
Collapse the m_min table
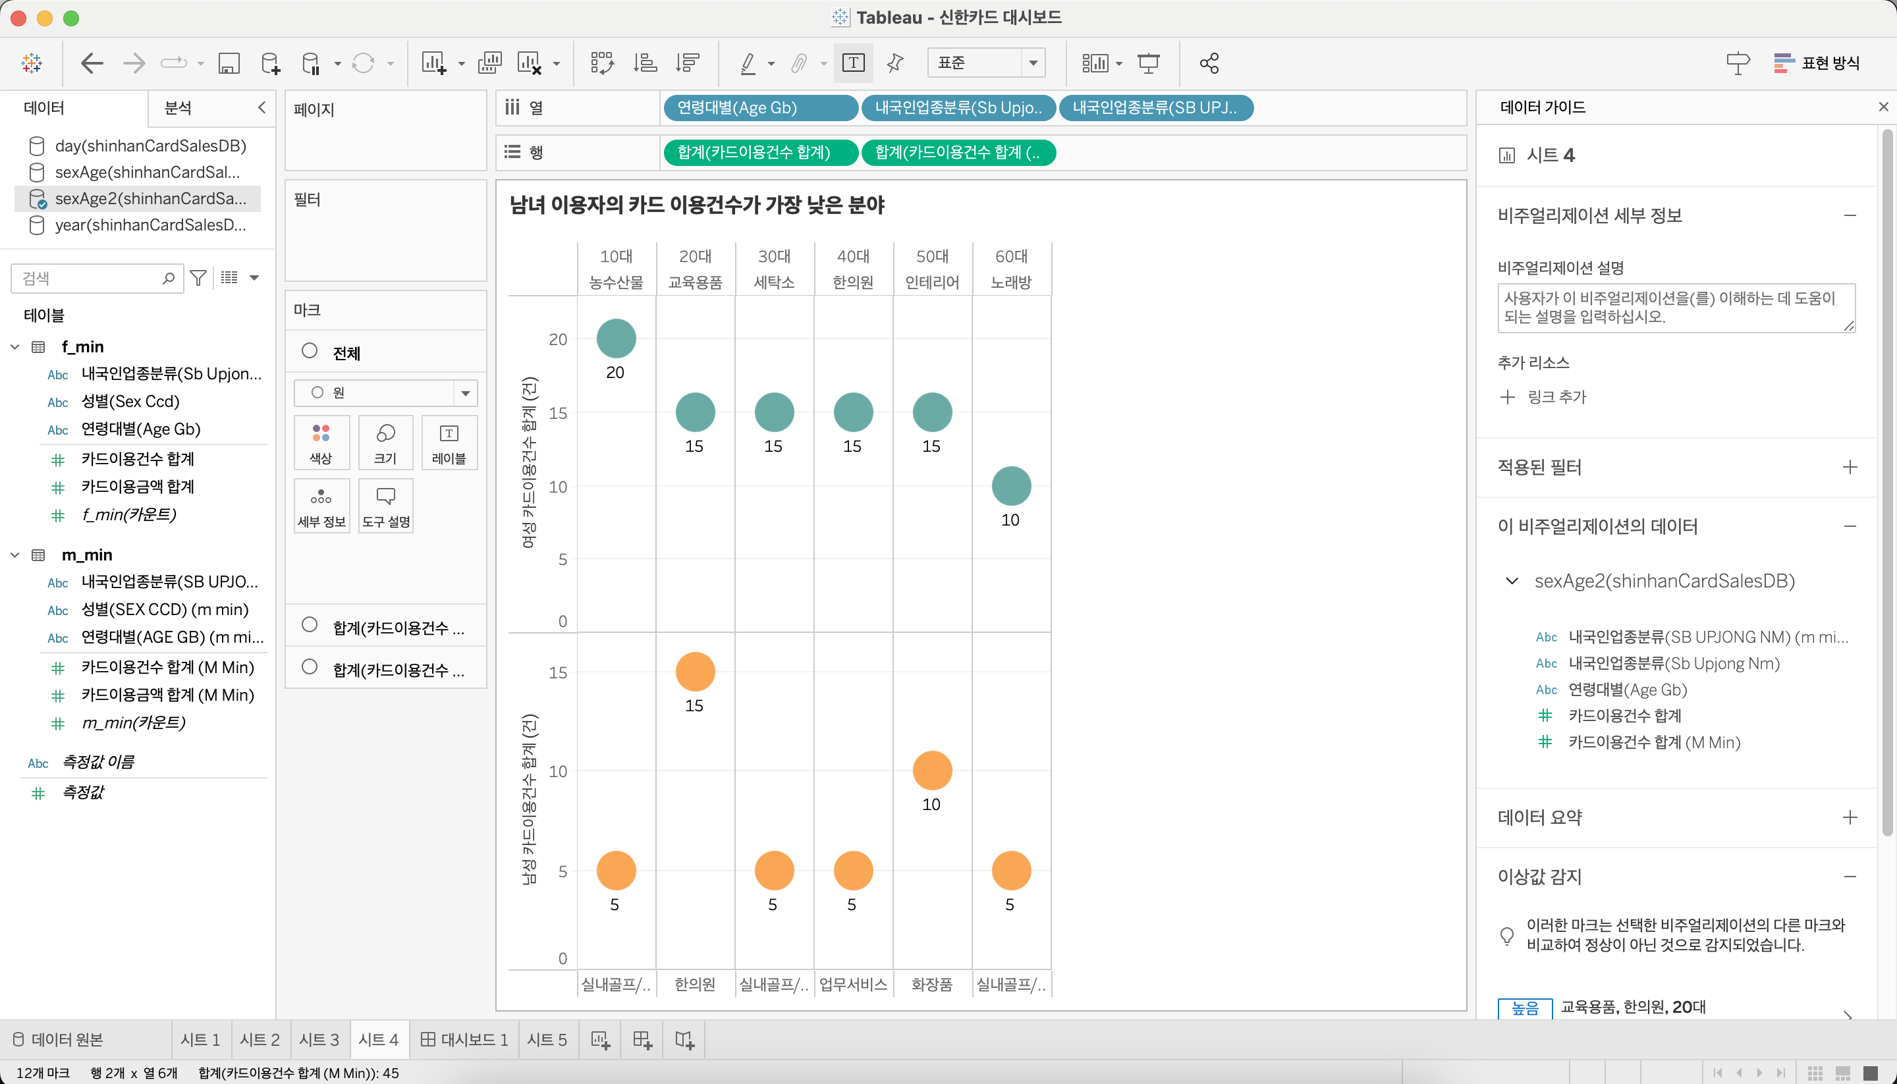click(x=15, y=555)
